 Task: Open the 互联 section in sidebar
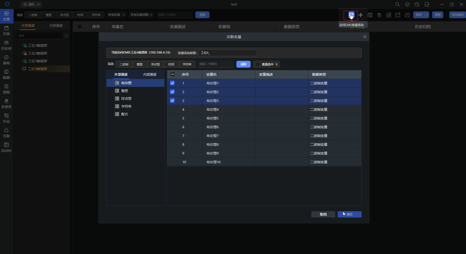pos(7,133)
